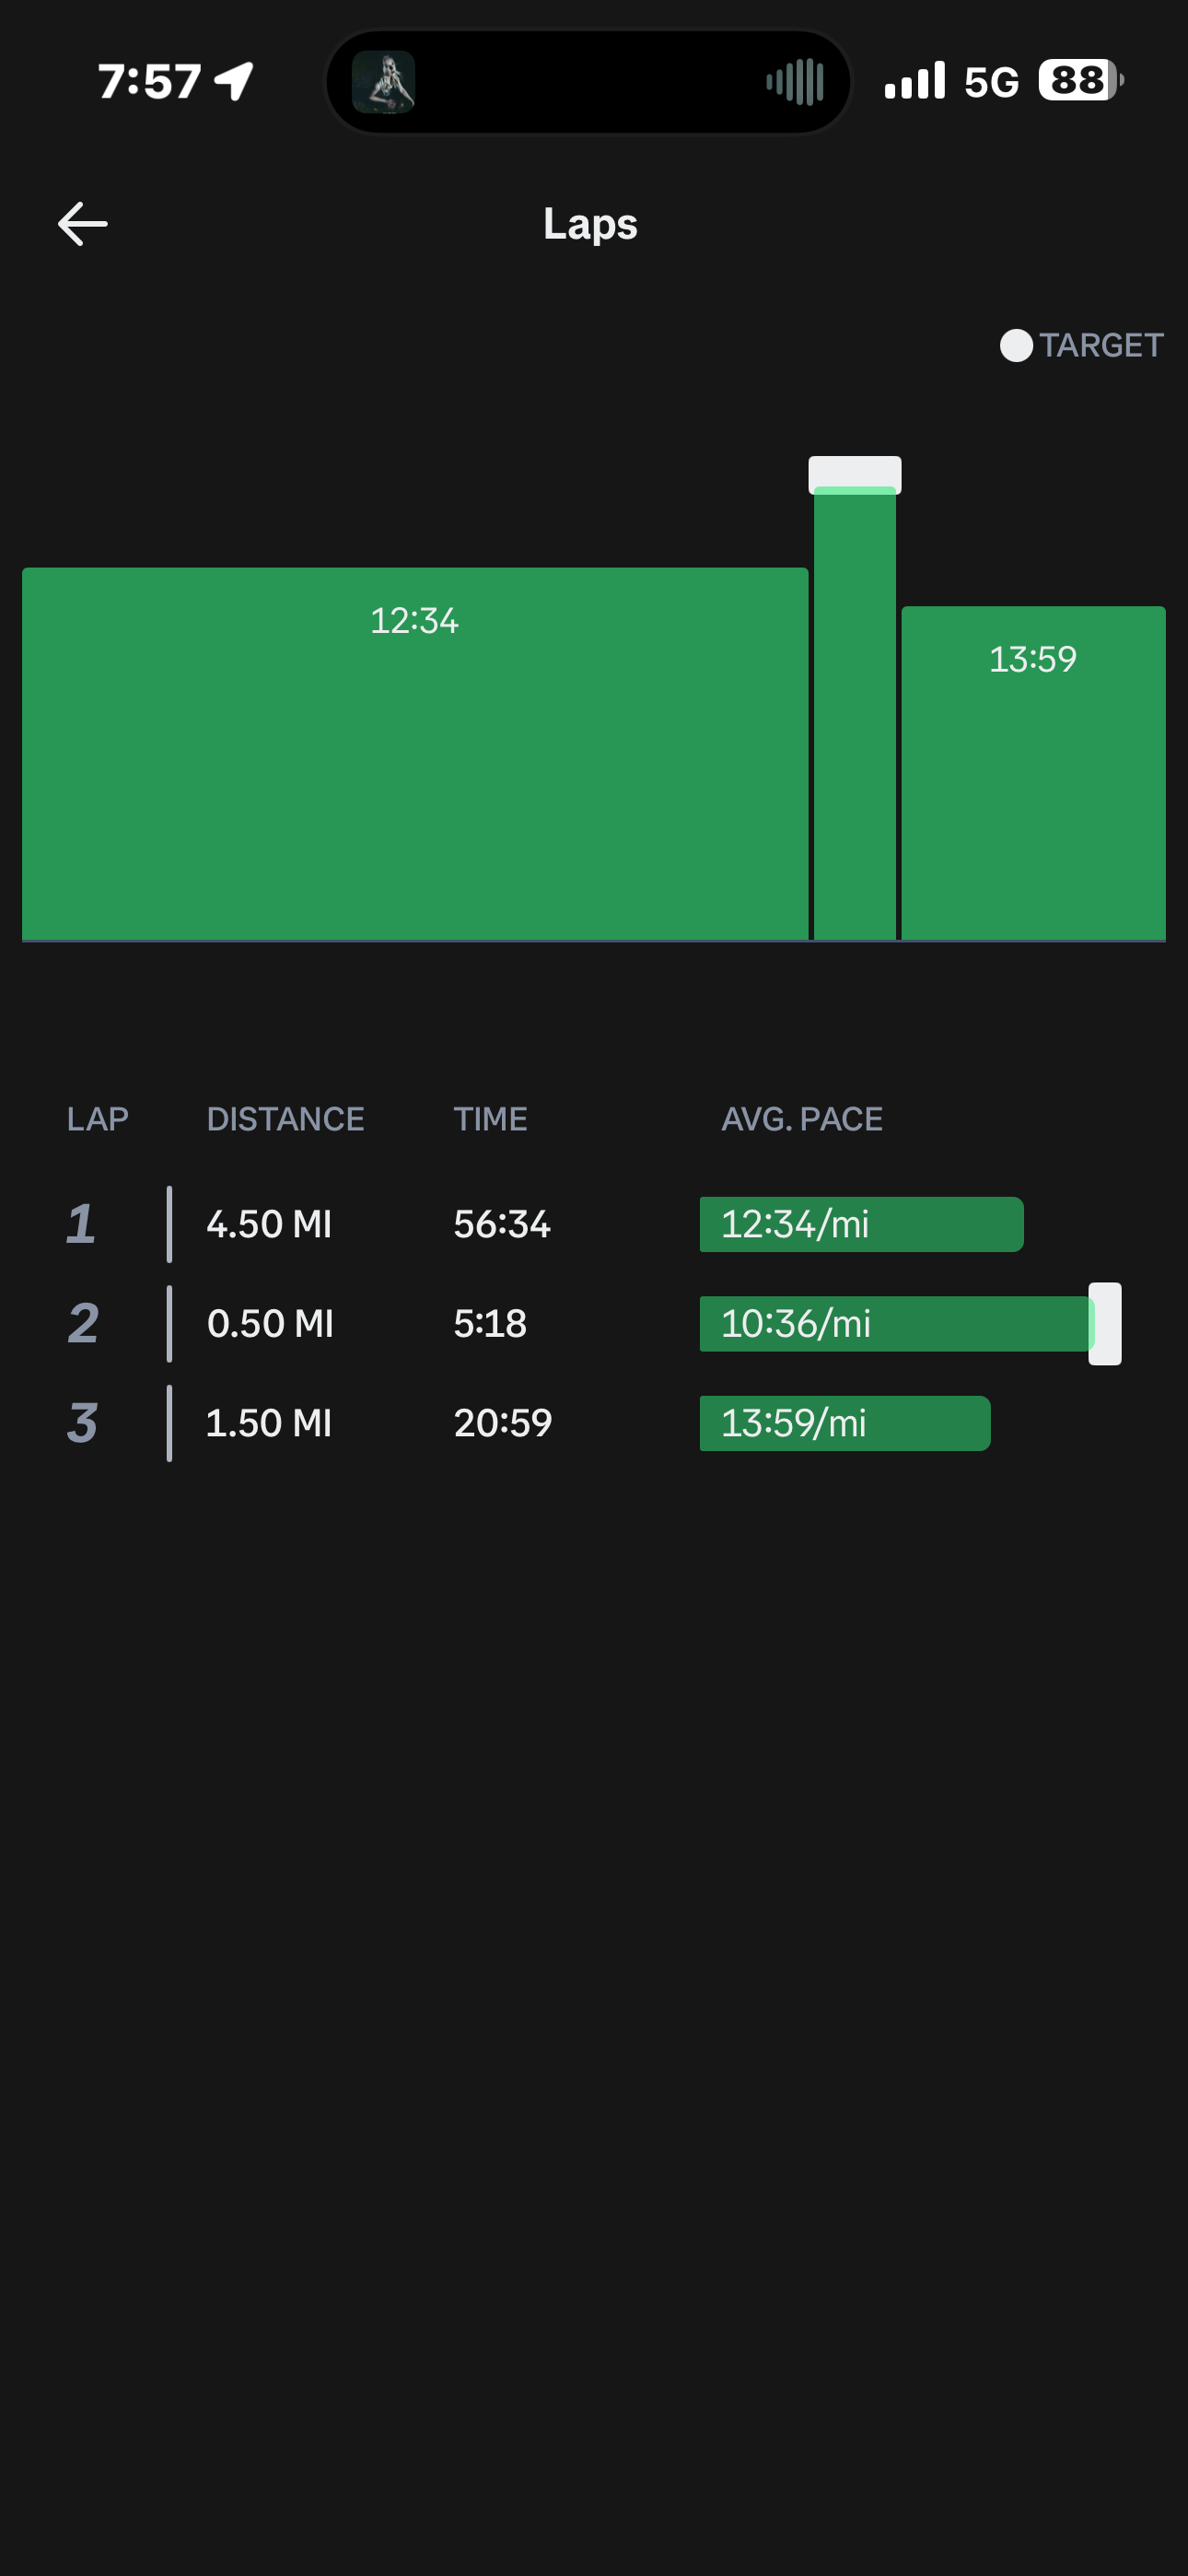This screenshot has width=1188, height=2576.
Task: Tap the cellular signal bars icon
Action: [914, 81]
